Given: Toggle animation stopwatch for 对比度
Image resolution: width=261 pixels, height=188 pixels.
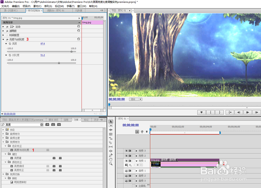Looking at the screenshot, I should click(x=10, y=55).
